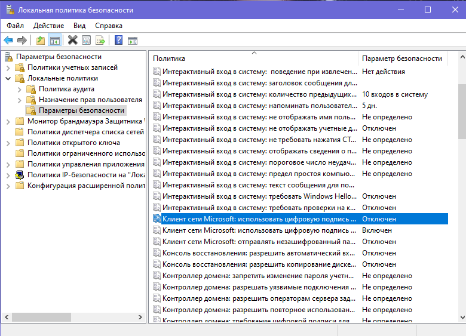Click root Параметры безопасности tree icon
This screenshot has height=336, width=466.
(x=9, y=57)
